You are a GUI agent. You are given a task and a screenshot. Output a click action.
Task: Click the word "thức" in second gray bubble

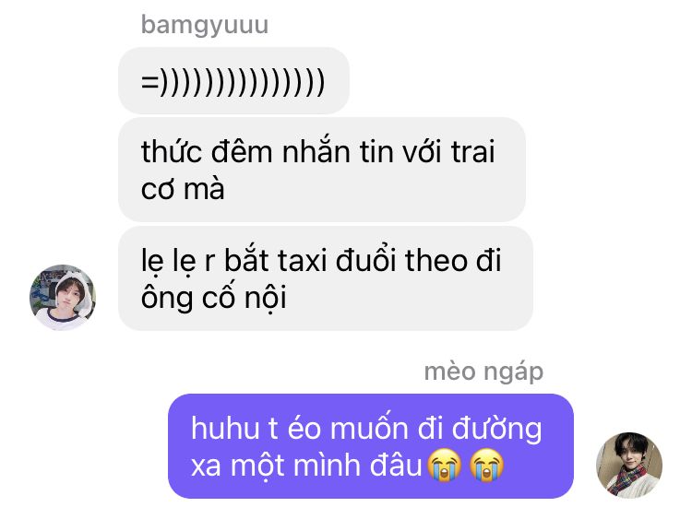coord(170,150)
